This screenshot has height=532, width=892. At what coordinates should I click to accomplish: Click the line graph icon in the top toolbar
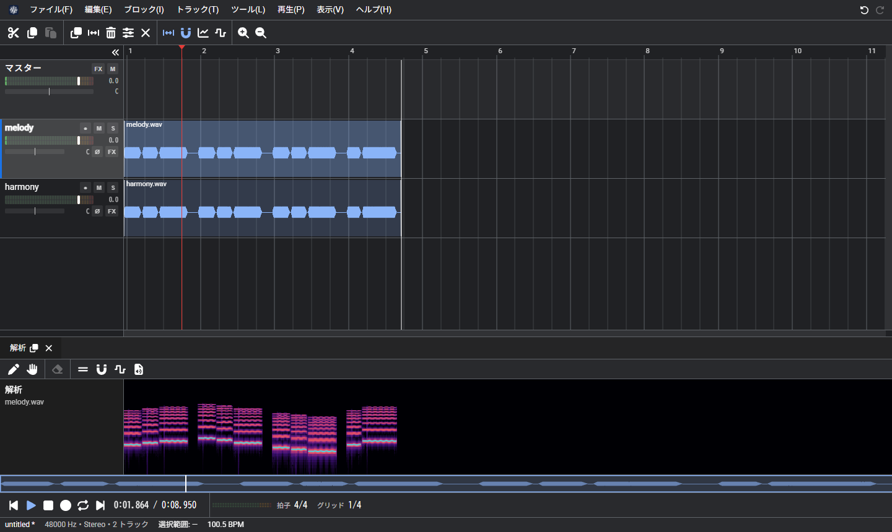tap(203, 33)
